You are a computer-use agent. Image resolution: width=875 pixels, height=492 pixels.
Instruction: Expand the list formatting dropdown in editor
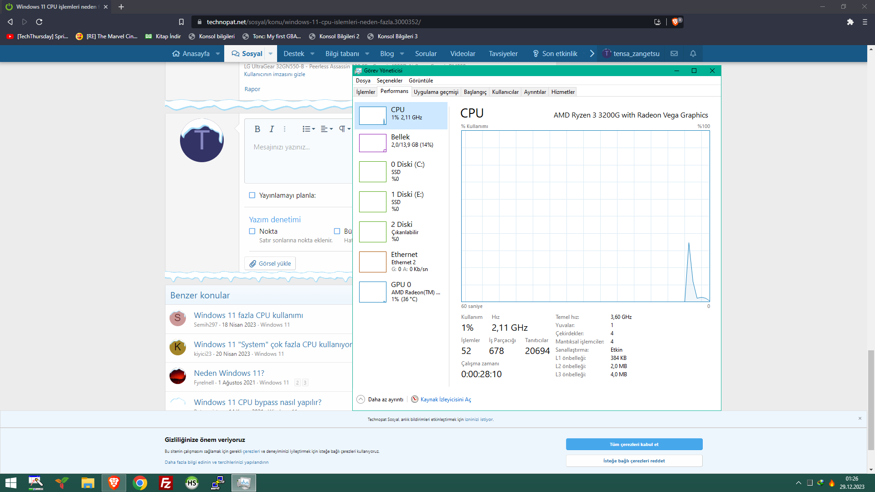[x=309, y=129]
